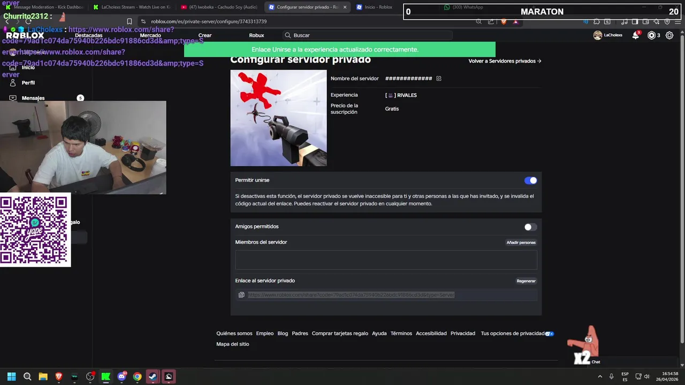Open Chrome from the taskbar

point(137,376)
